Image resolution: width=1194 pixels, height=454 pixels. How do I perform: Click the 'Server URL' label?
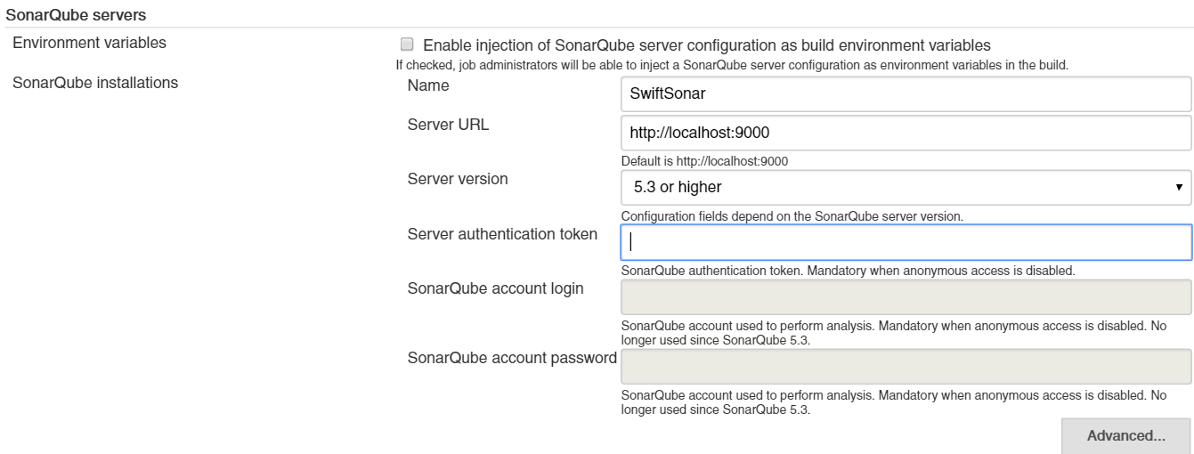(x=448, y=125)
